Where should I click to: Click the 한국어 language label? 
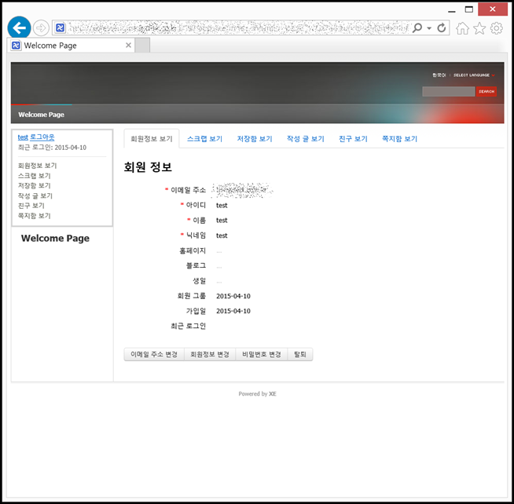tap(439, 75)
